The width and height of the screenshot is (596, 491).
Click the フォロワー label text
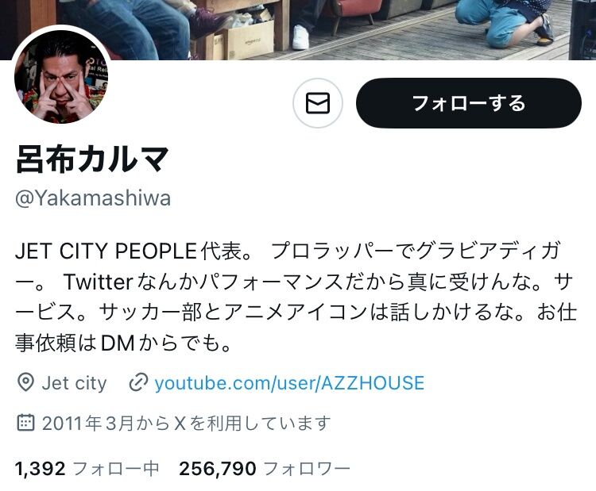point(307,469)
